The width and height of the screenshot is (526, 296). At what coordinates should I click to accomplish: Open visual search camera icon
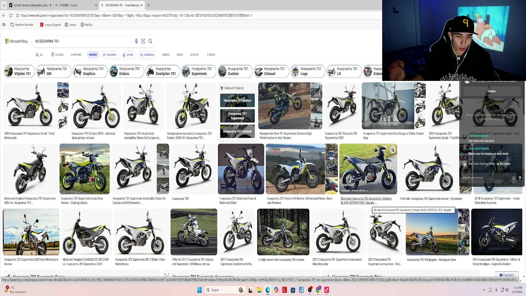click(x=143, y=41)
